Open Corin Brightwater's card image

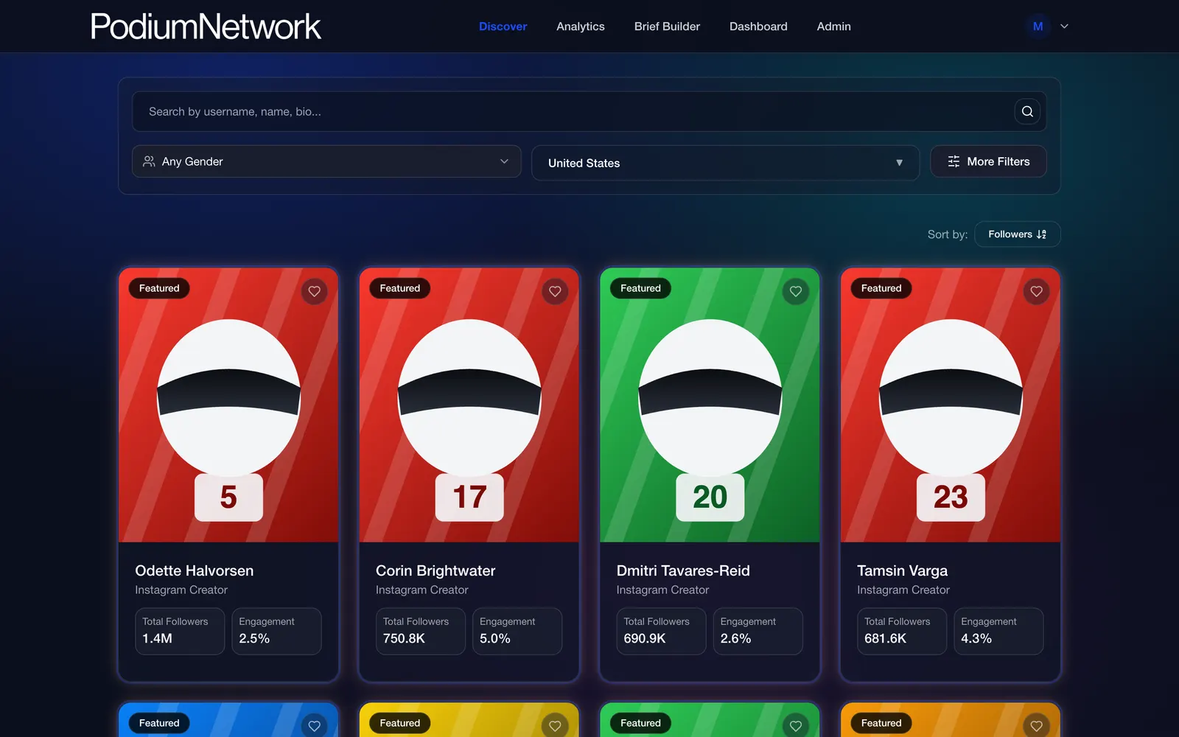(x=469, y=405)
